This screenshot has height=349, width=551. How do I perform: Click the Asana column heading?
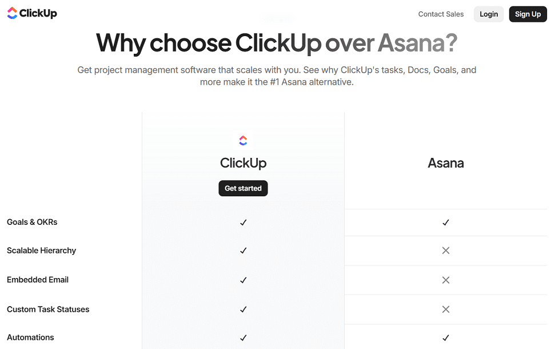pos(446,163)
